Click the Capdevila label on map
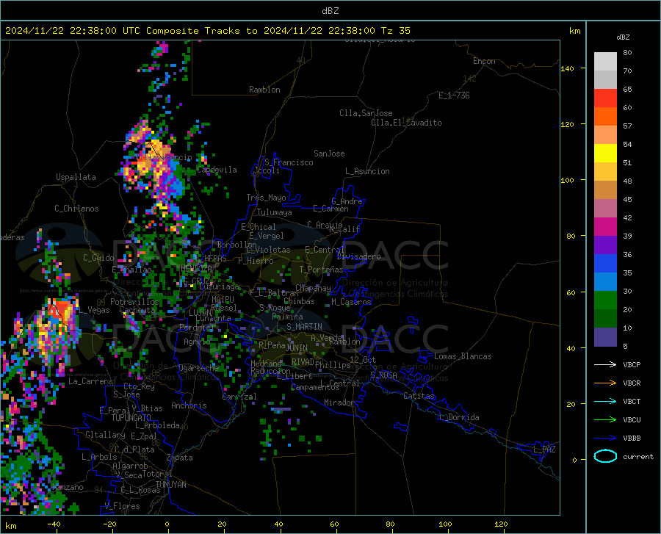 tap(217, 170)
